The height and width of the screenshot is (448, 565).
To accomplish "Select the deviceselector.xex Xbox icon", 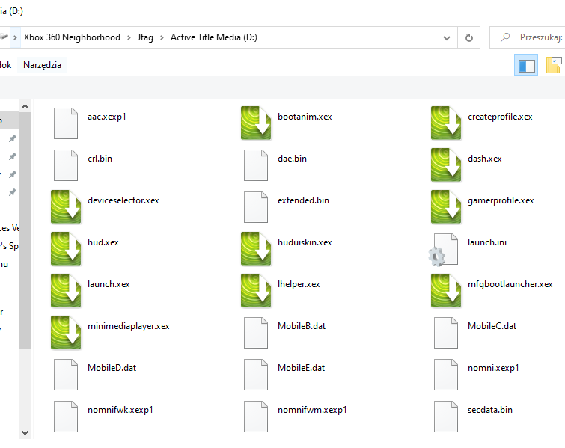I will tap(66, 206).
